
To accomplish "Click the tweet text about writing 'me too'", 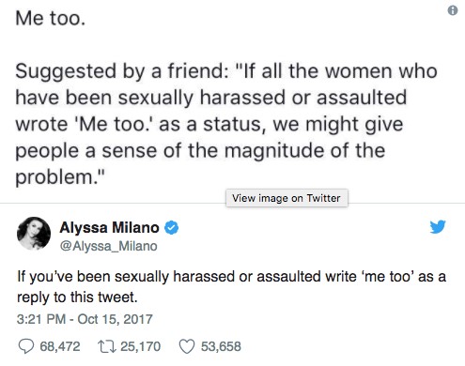I will [x=231, y=287].
